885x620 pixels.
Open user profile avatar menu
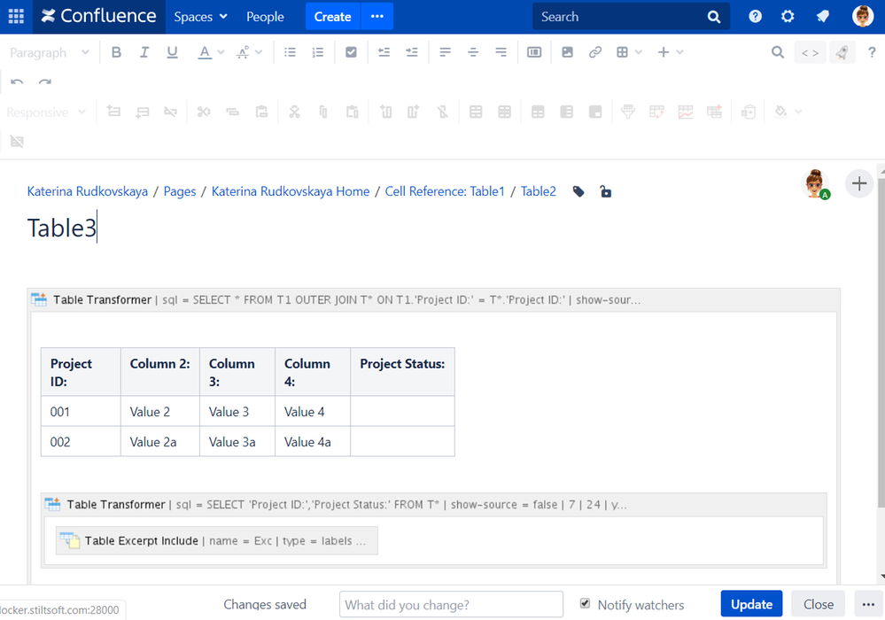click(x=862, y=16)
